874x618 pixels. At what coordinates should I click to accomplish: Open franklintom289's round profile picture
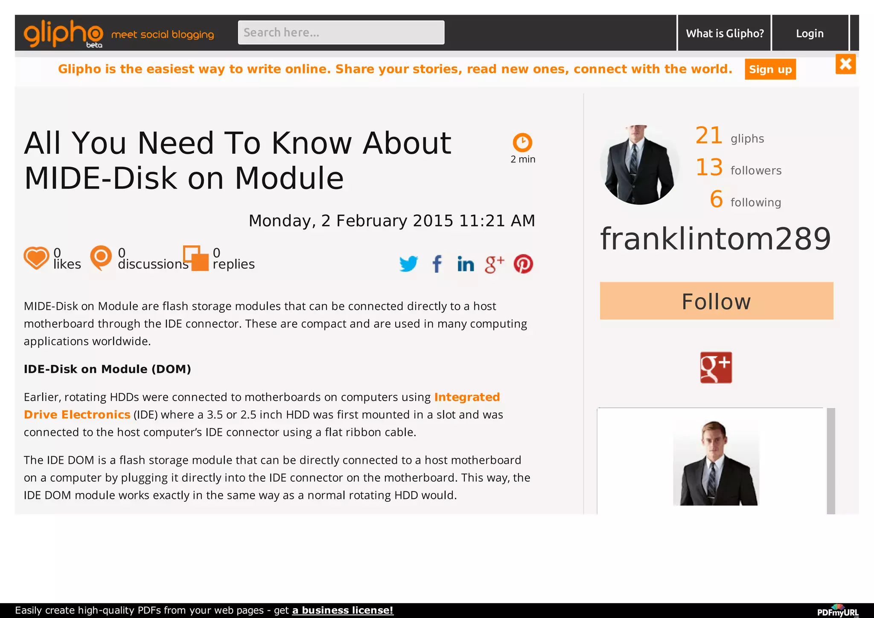(x=639, y=165)
